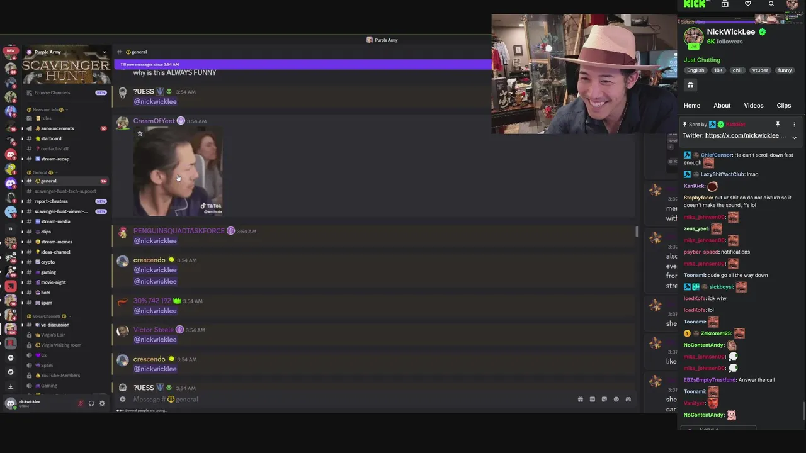Click the Discord chat scrollbar
The width and height of the screenshot is (806, 453).
pos(637,232)
